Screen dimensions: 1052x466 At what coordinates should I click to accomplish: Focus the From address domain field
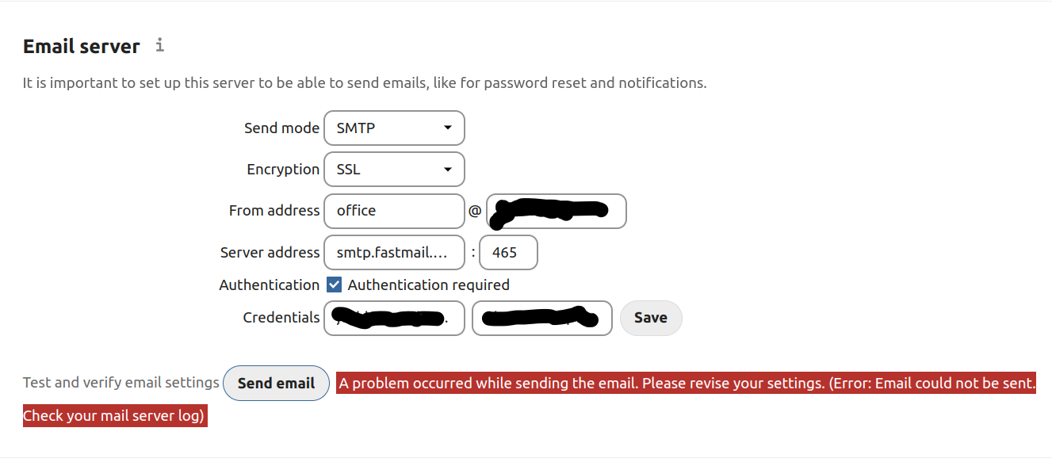tap(556, 211)
